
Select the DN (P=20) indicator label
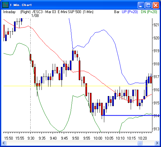[149, 12]
